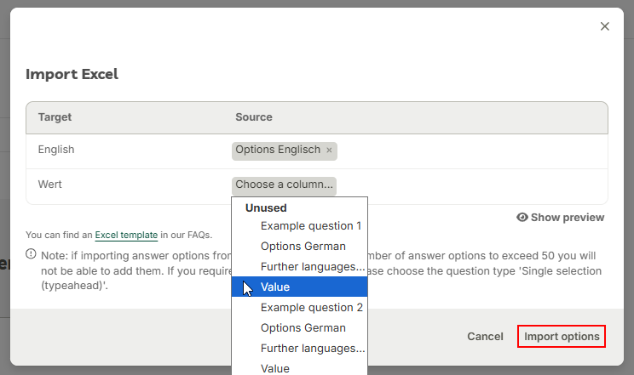Open the Wert column chooser dropdown
The width and height of the screenshot is (634, 375).
coord(284,185)
